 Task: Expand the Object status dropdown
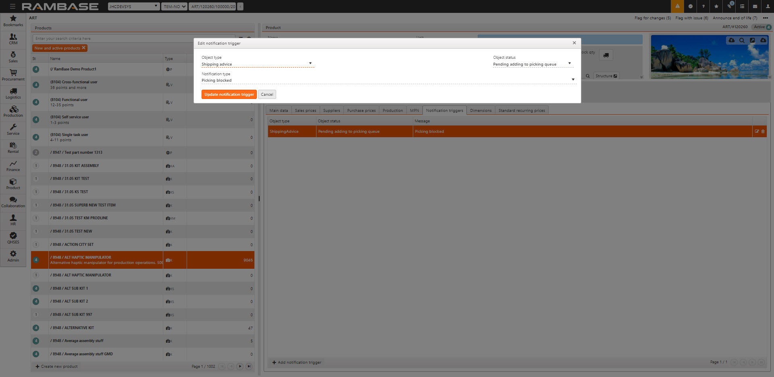coord(569,64)
